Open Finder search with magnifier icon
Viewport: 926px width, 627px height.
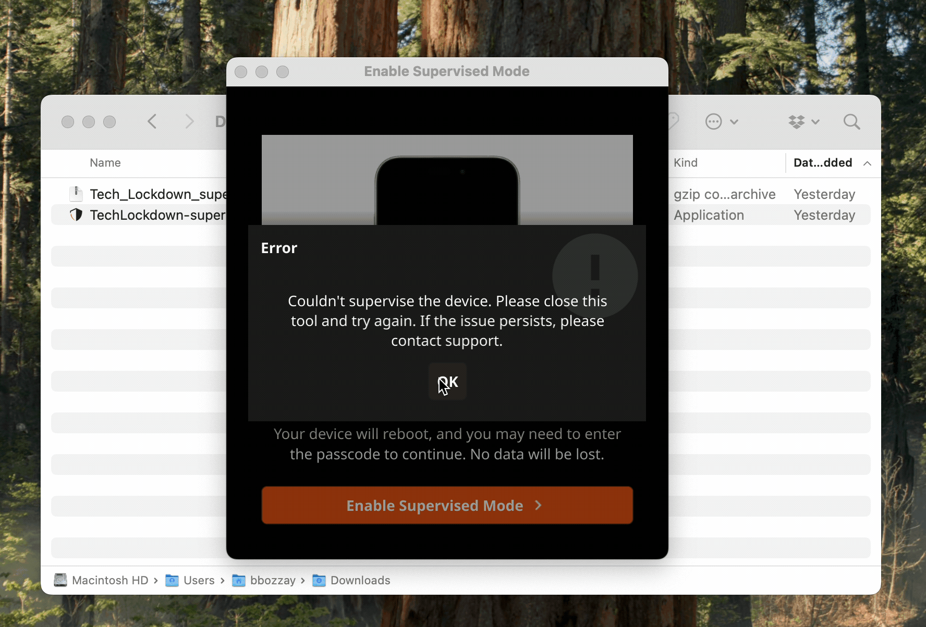click(x=851, y=122)
